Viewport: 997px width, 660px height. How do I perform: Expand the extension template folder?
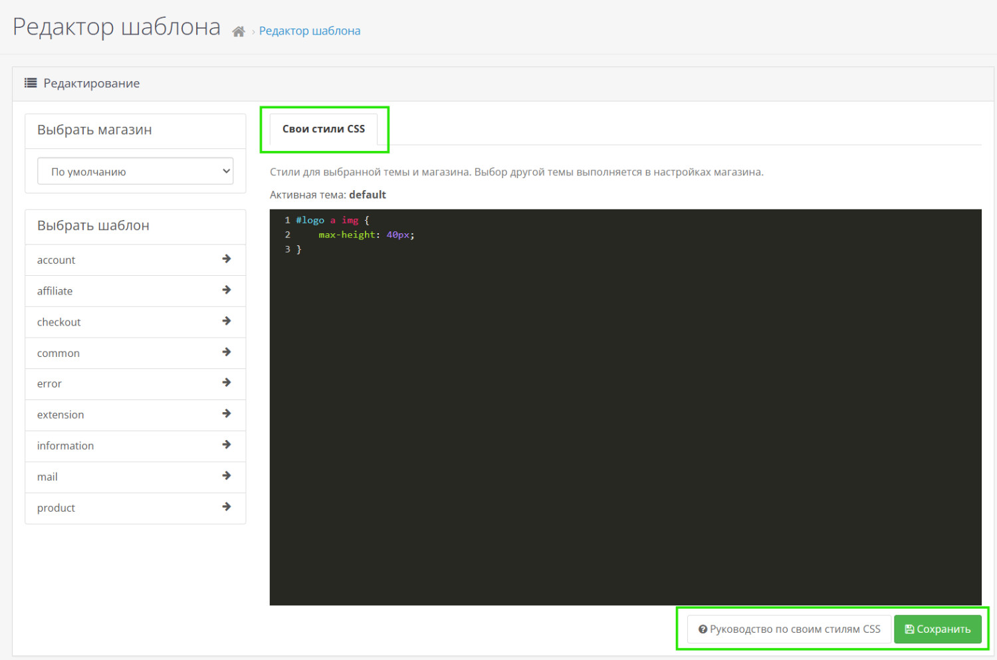coord(136,415)
